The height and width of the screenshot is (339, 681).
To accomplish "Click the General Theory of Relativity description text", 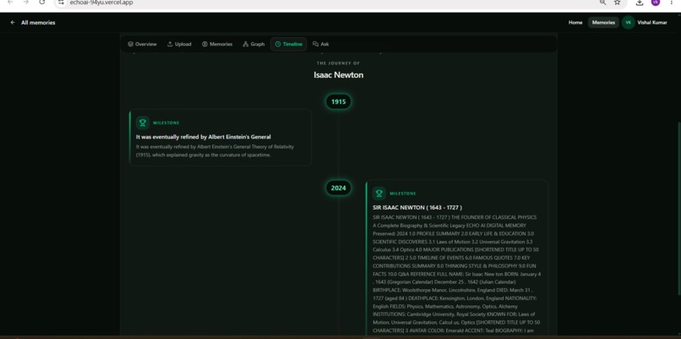I will click(215, 150).
